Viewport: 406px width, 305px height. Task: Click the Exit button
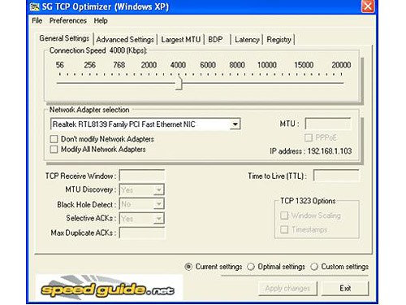tap(345, 288)
